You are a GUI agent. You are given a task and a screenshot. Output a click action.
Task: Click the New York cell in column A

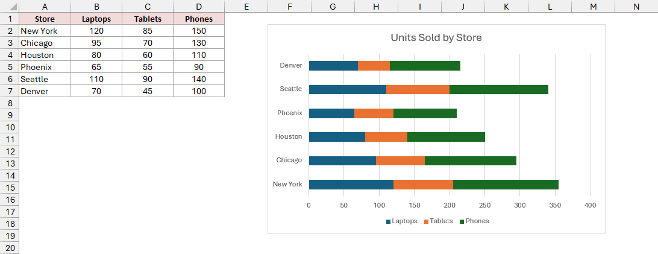[x=45, y=31]
